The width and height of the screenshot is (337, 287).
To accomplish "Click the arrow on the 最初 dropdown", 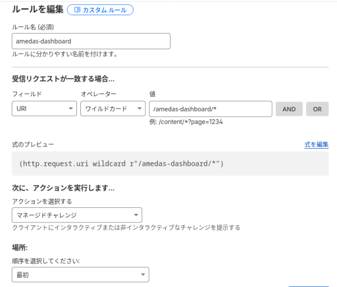I will (142, 274).
